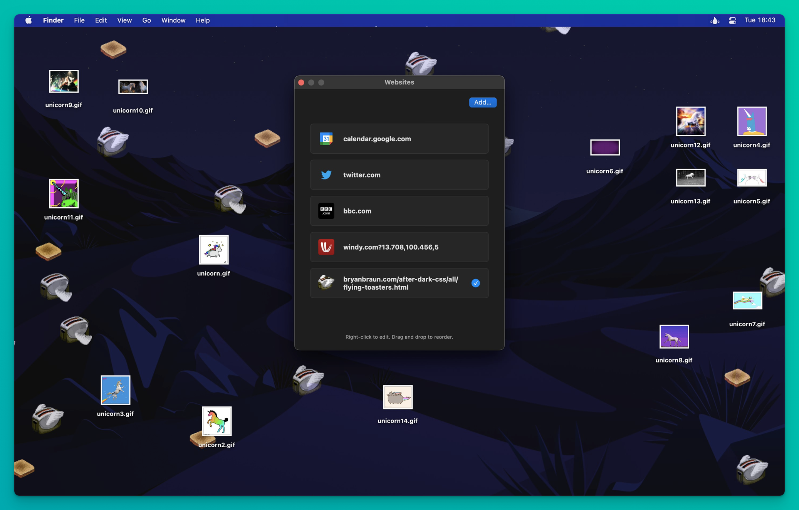
Task: Close the Websites window
Action: (301, 82)
